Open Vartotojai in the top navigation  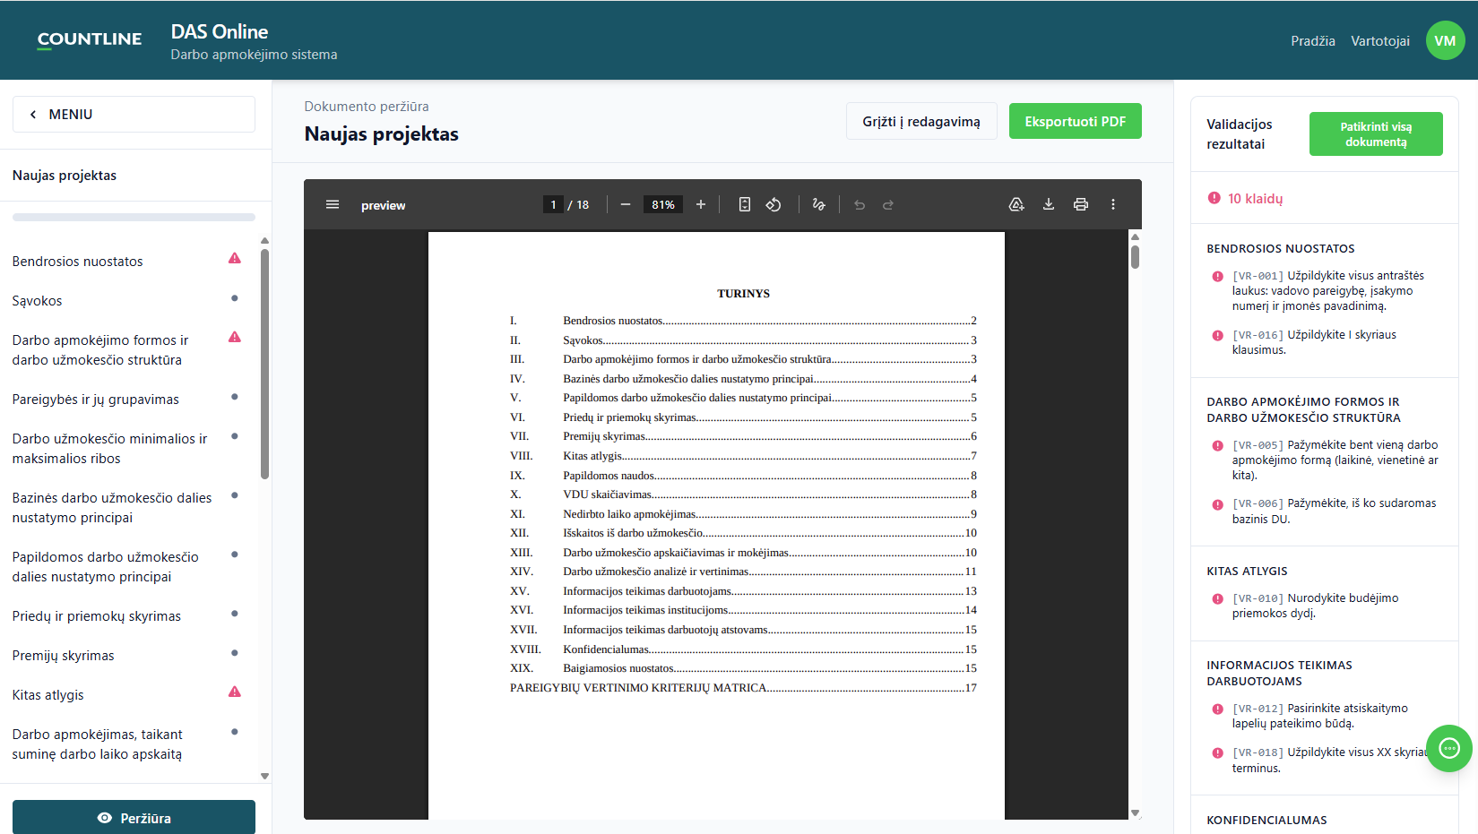[1380, 41]
